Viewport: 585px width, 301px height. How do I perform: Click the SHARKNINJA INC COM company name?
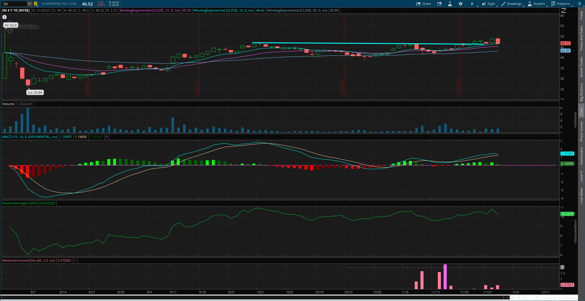pyautogui.click(x=59, y=4)
